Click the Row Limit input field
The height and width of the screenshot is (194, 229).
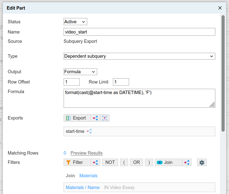(121, 82)
